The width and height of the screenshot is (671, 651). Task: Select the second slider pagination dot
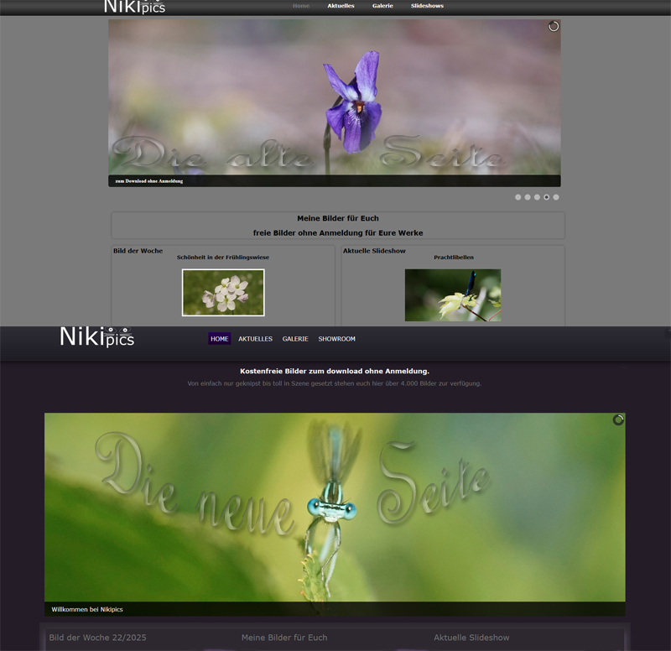pos(528,197)
